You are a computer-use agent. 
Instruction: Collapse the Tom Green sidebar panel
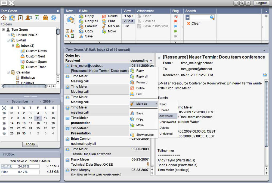click(58, 11)
